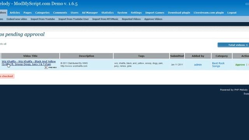The image size is (249, 140).
Task: Click the Added by column header
Action: click(x=198, y=56)
